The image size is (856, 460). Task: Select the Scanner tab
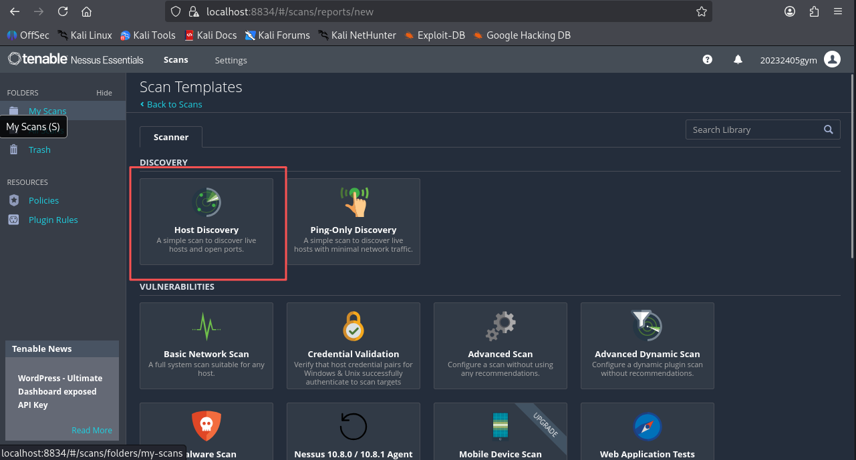171,137
